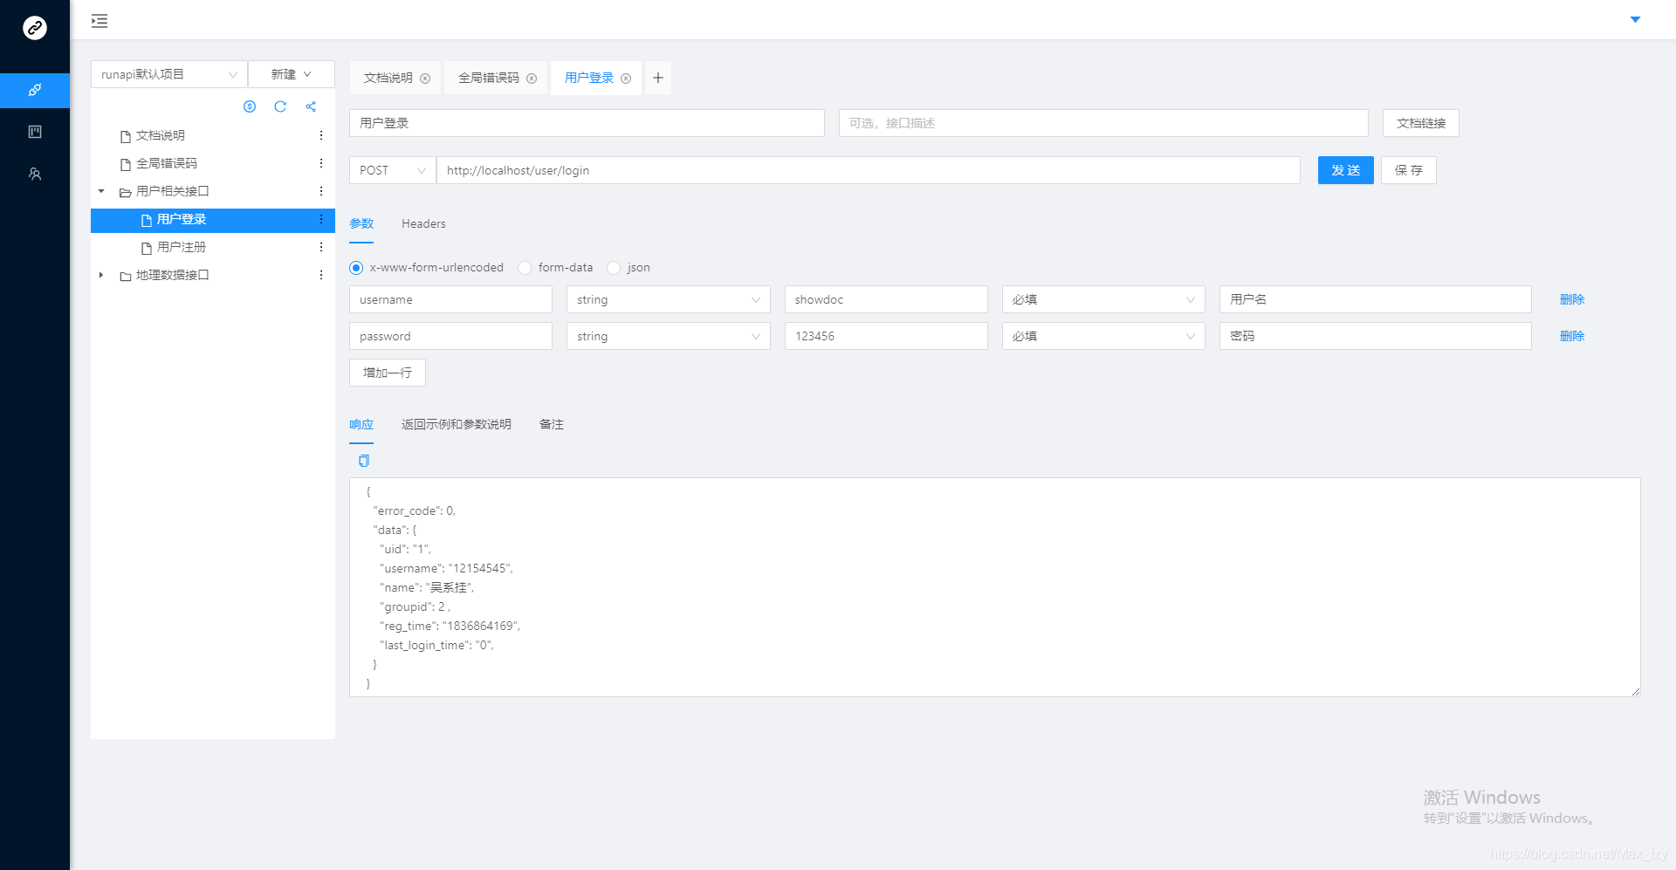This screenshot has width=1676, height=870.
Task: Open the project board icon in sidebar
Action: [x=35, y=132]
